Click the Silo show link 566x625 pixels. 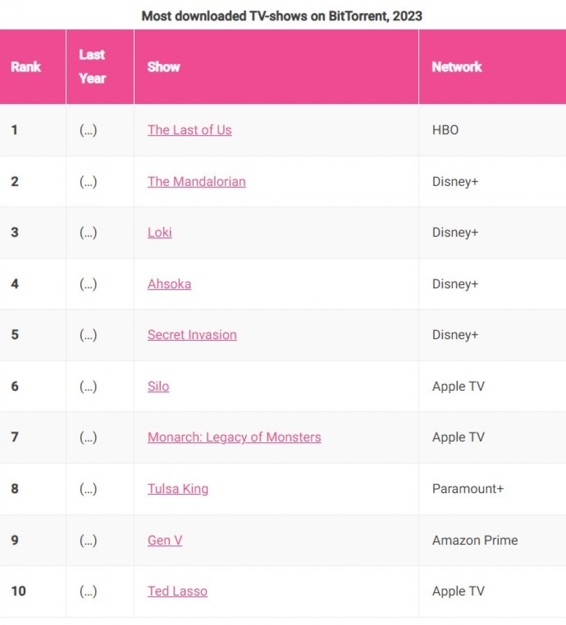pyautogui.click(x=158, y=387)
